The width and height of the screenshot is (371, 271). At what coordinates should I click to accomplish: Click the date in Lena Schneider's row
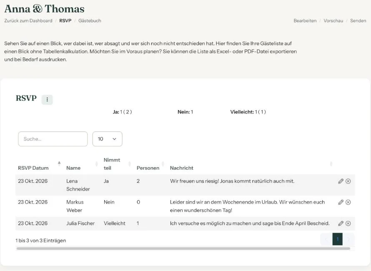33,181
